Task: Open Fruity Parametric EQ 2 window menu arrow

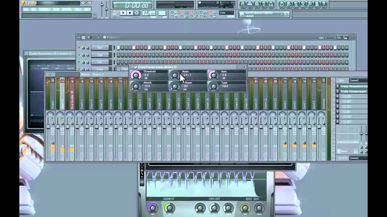Action: (27, 54)
